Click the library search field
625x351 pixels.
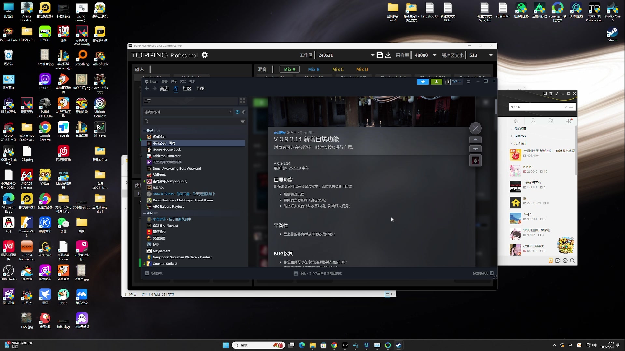tap(194, 121)
